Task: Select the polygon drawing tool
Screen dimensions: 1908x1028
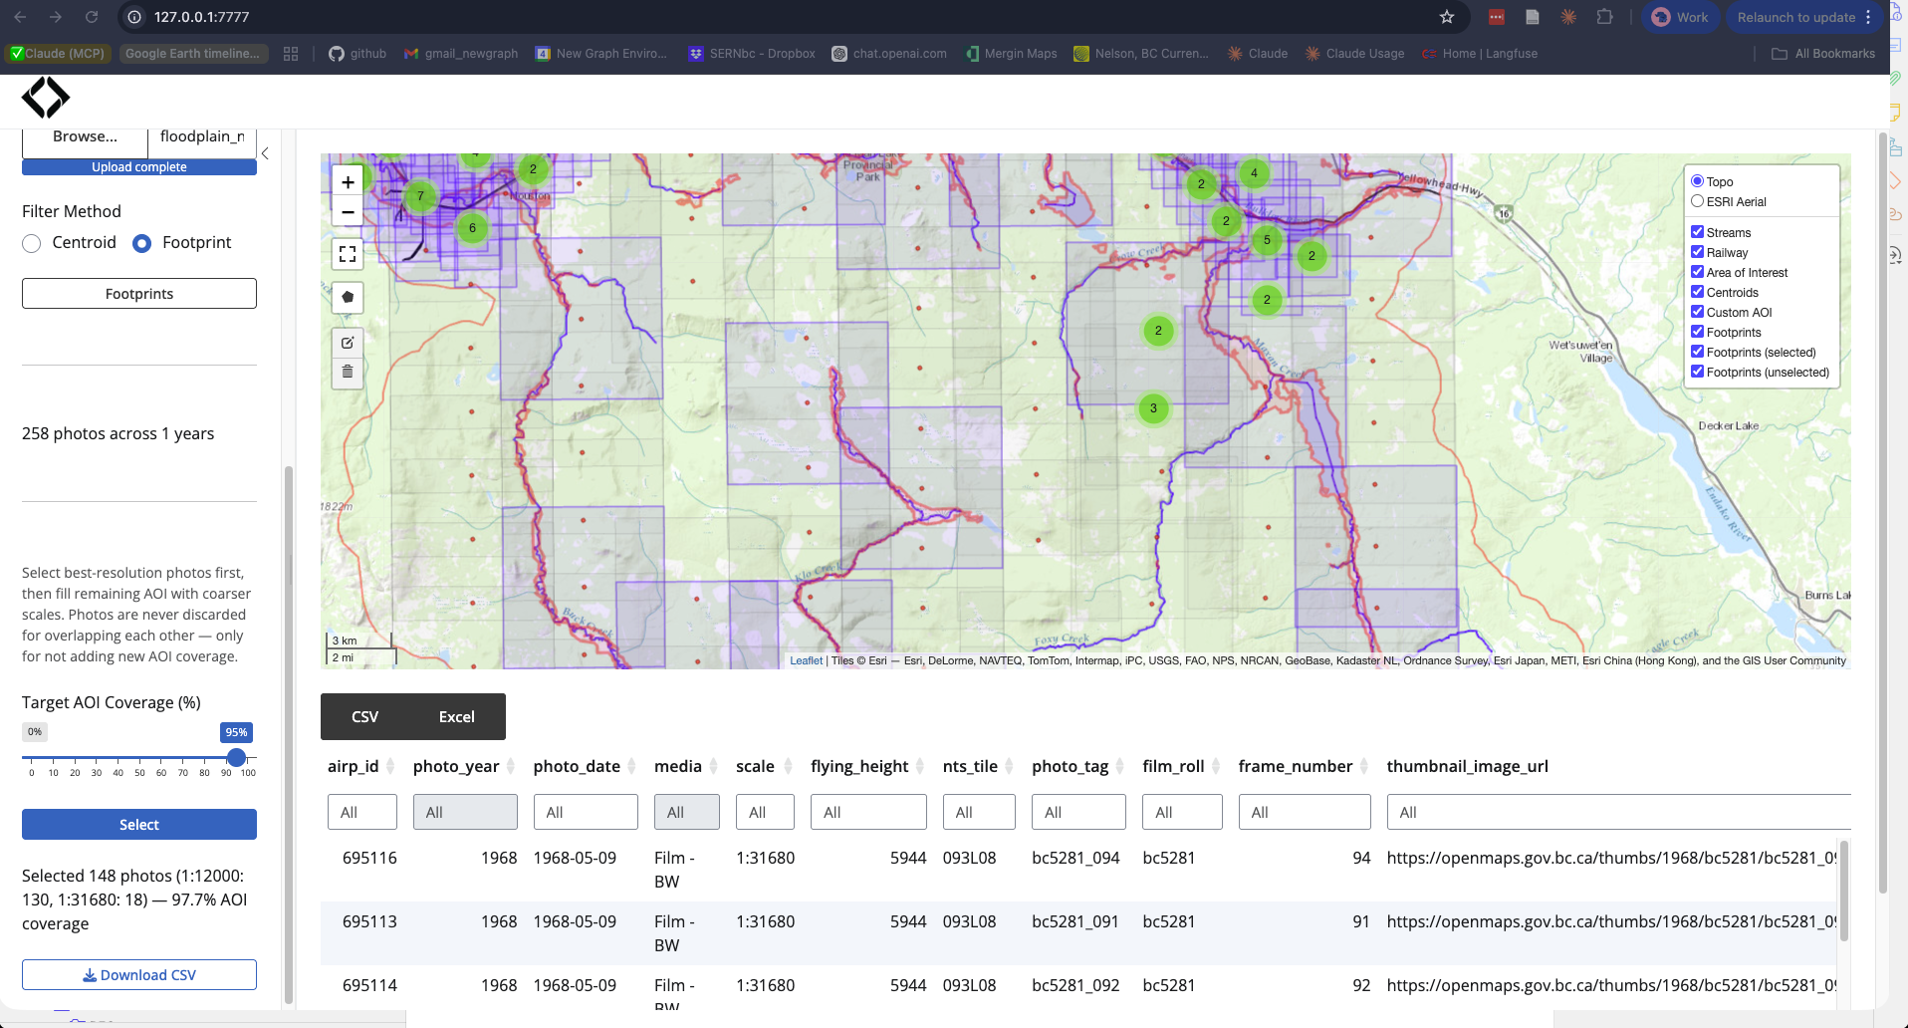Action: [348, 297]
